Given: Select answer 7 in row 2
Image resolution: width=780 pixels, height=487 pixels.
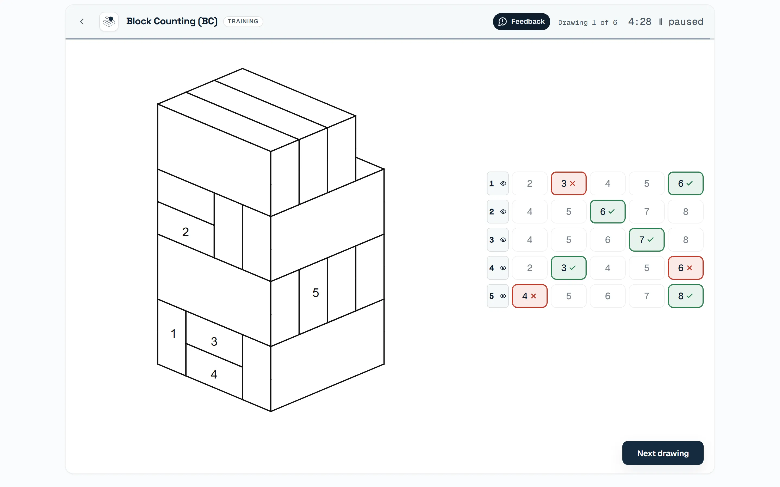Looking at the screenshot, I should point(646,212).
